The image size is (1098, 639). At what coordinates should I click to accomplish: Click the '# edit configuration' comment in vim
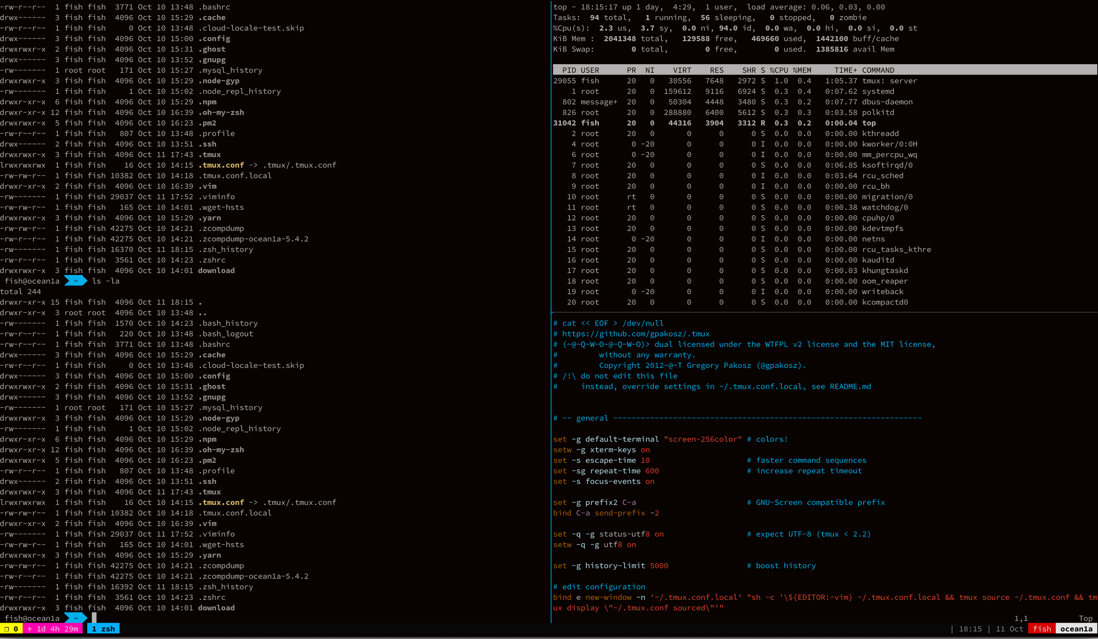[x=599, y=587]
